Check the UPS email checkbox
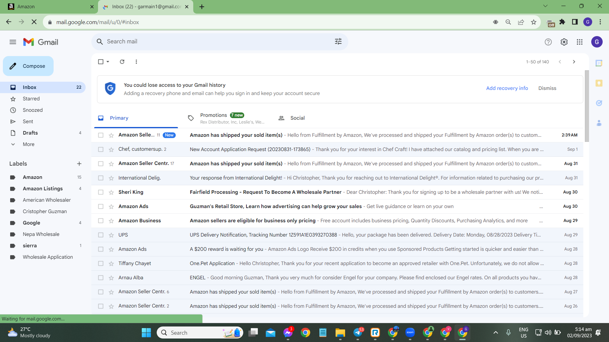Image resolution: width=609 pixels, height=342 pixels. [101, 235]
